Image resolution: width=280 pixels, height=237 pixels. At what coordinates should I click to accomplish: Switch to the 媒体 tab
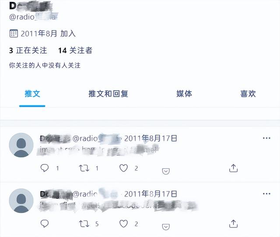[184, 94]
